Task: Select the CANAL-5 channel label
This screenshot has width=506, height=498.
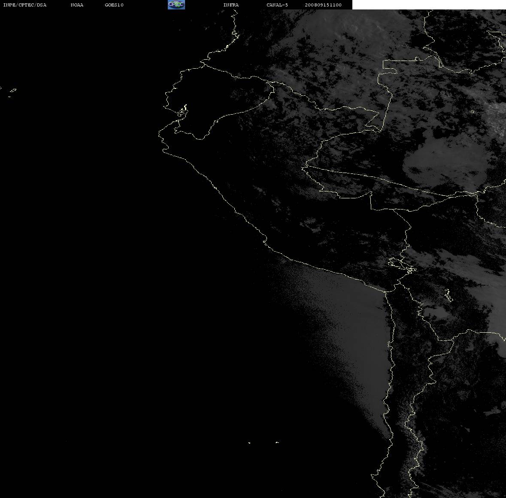Action: 277,5
